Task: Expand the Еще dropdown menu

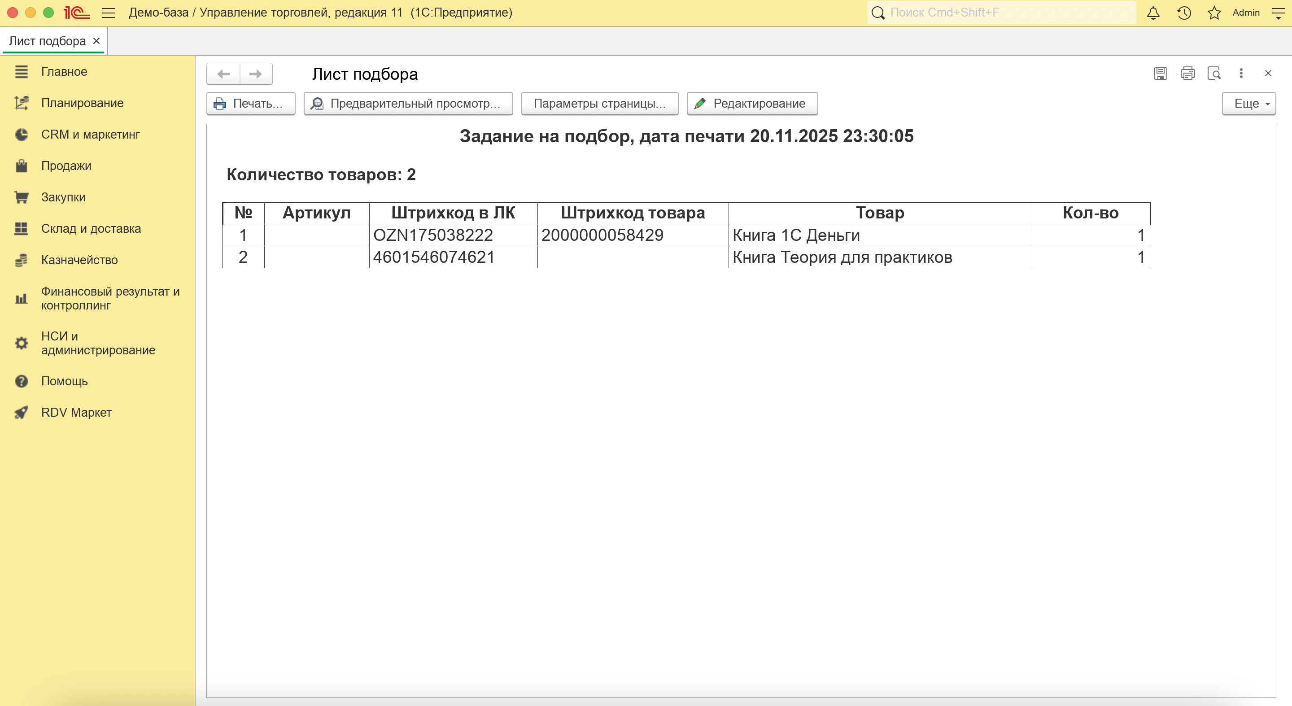Action: point(1248,103)
